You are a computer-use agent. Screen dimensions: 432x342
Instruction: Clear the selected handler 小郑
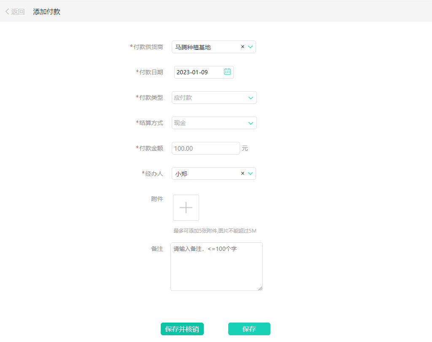243,174
